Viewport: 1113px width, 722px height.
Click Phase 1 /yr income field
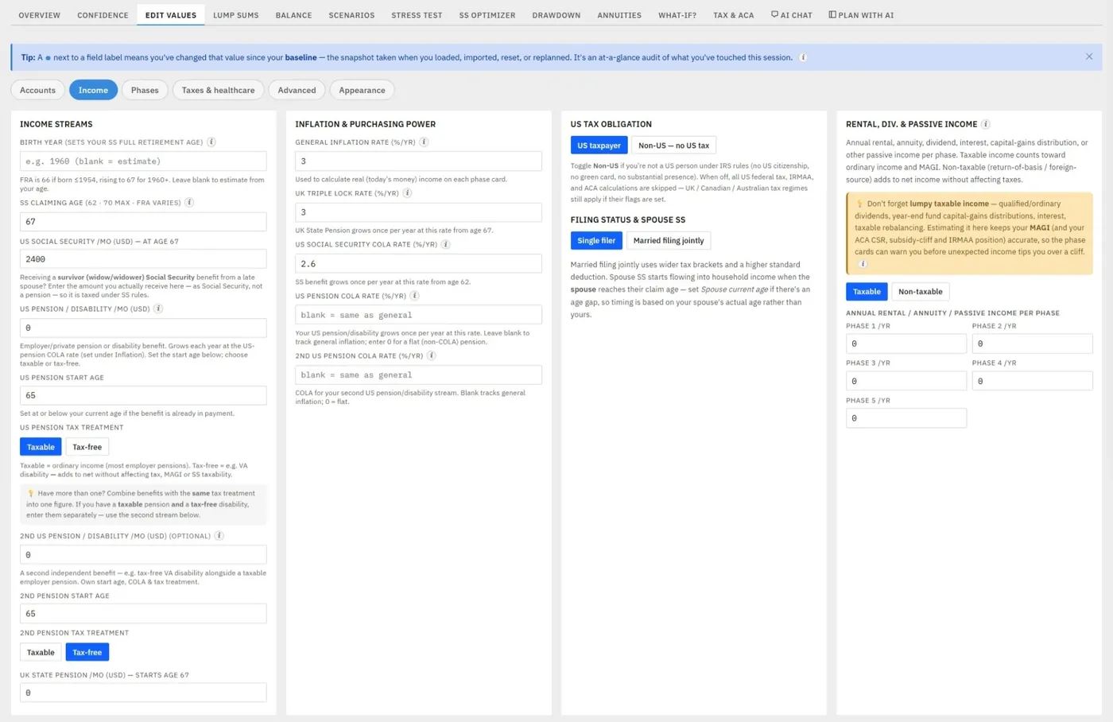906,344
